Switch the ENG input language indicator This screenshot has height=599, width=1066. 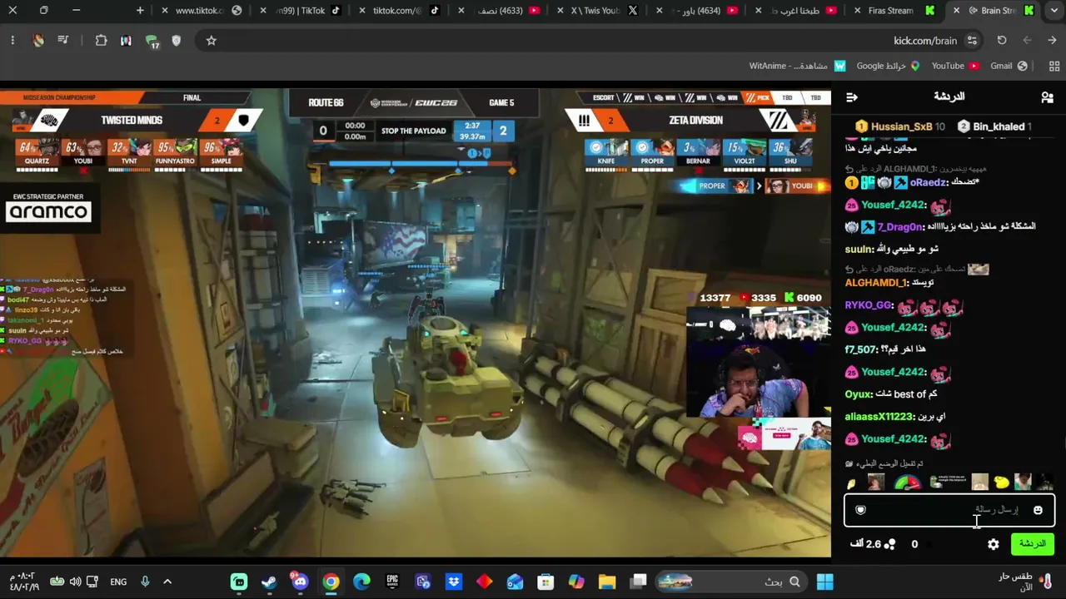click(118, 582)
